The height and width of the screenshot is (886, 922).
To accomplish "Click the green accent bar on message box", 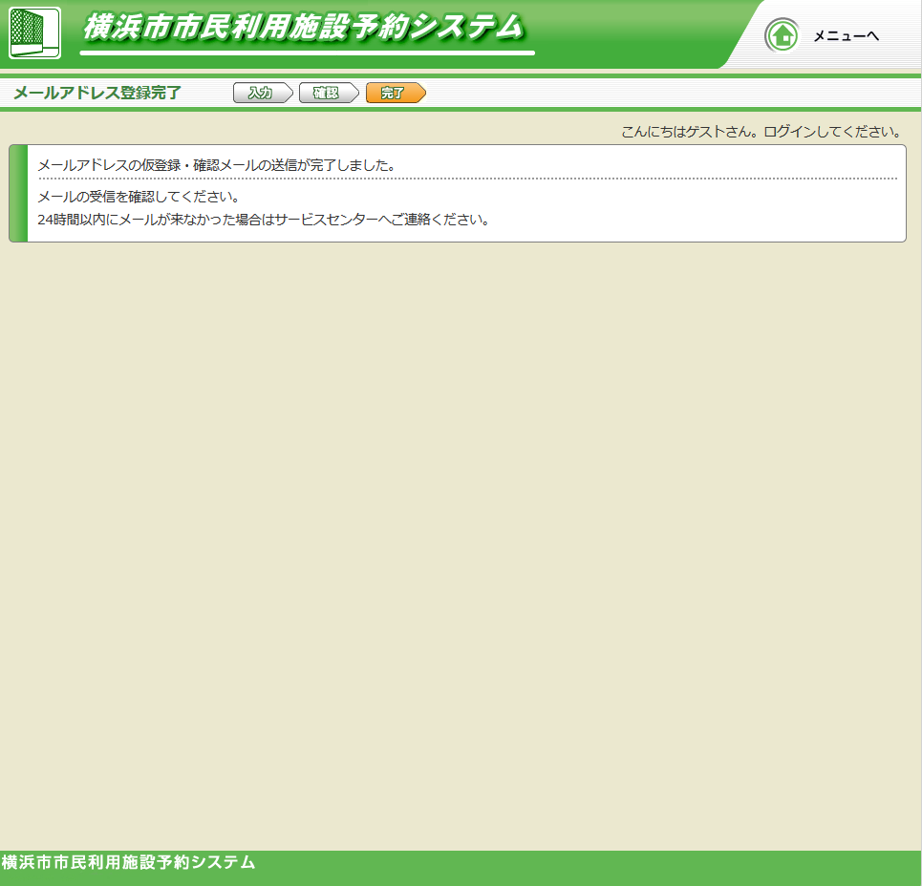I will click(18, 193).
